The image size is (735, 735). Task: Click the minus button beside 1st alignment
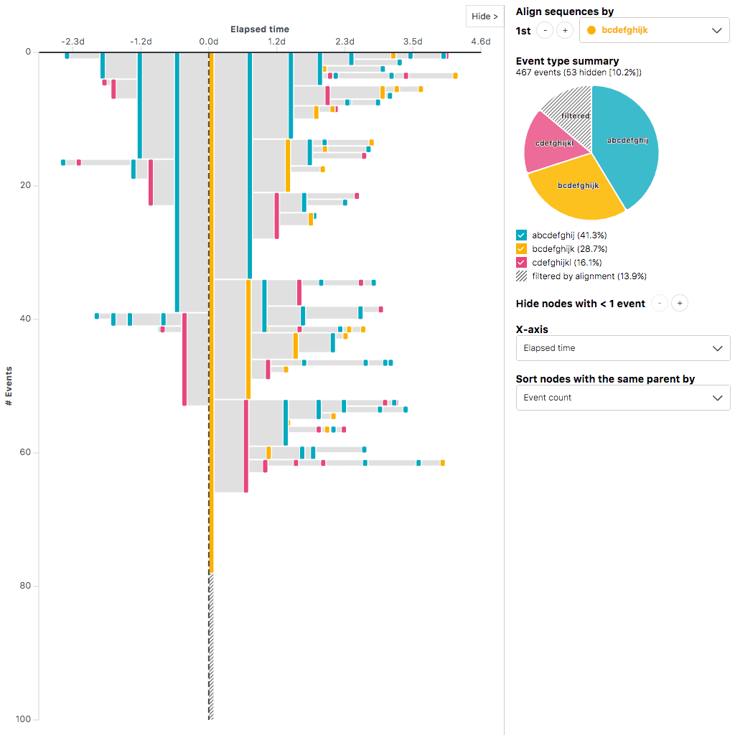(x=545, y=30)
